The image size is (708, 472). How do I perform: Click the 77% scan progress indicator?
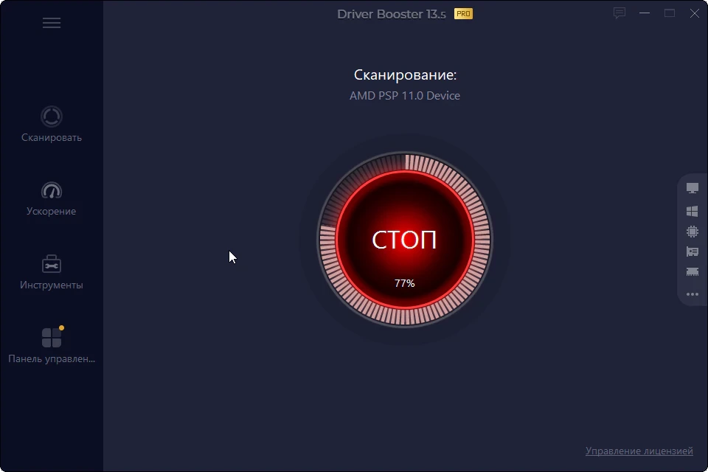(x=405, y=283)
